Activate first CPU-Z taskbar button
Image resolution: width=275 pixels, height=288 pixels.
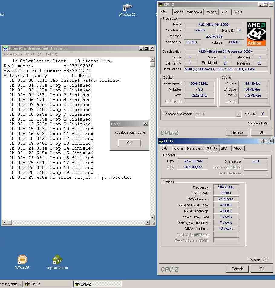(x=48, y=284)
